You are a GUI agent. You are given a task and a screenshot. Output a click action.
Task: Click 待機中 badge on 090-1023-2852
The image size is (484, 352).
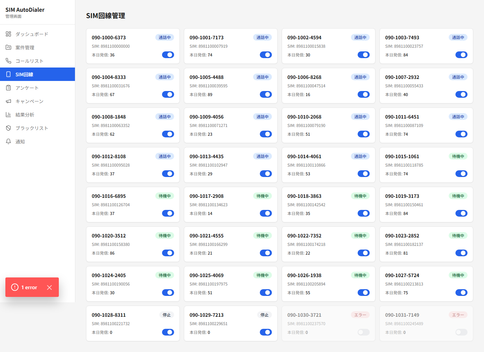click(458, 236)
